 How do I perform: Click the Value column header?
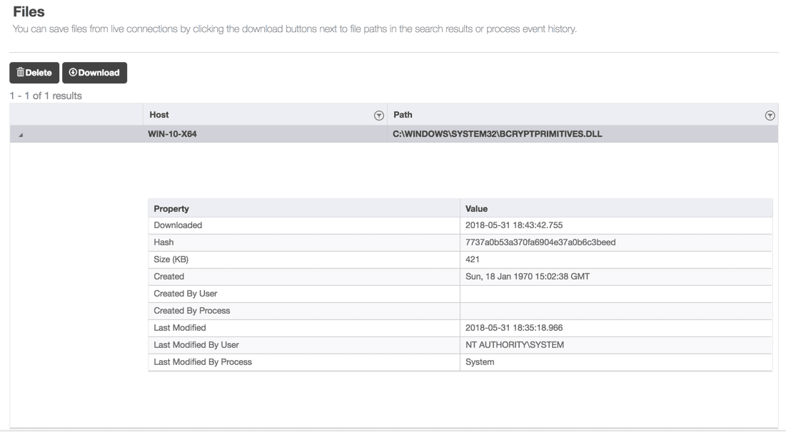476,209
